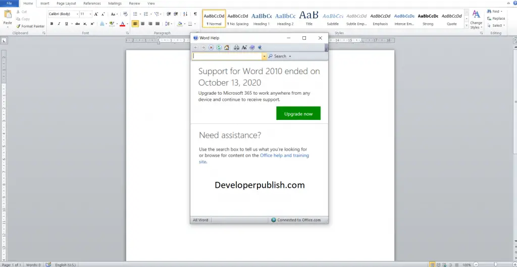
Task: Toggle Italic formatting
Action: point(59,24)
